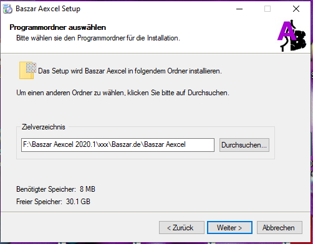The height and width of the screenshot is (244, 313).
Task: Click the greyed-out maximize window icon
Action: [267, 9]
